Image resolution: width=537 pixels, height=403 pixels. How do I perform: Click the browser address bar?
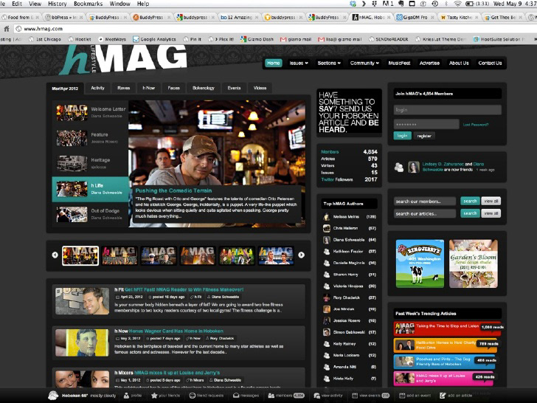[274, 29]
